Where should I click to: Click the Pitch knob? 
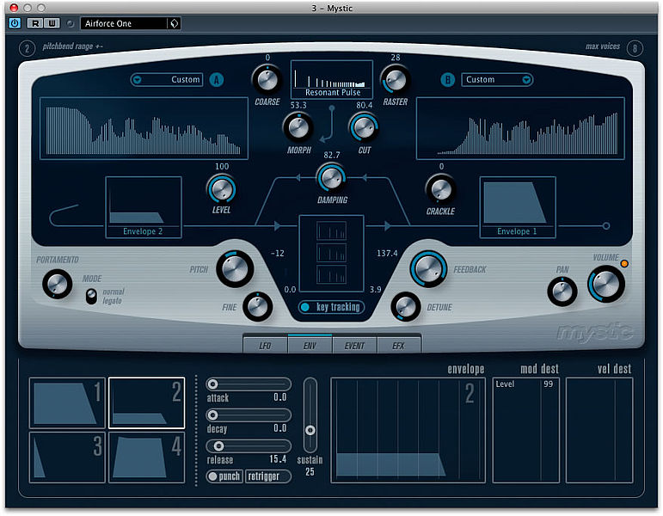235,269
